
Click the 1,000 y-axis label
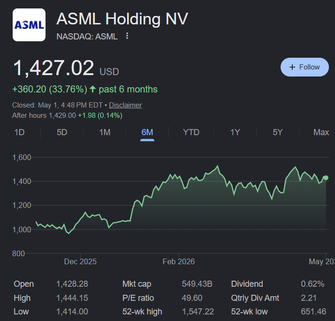click(x=22, y=230)
